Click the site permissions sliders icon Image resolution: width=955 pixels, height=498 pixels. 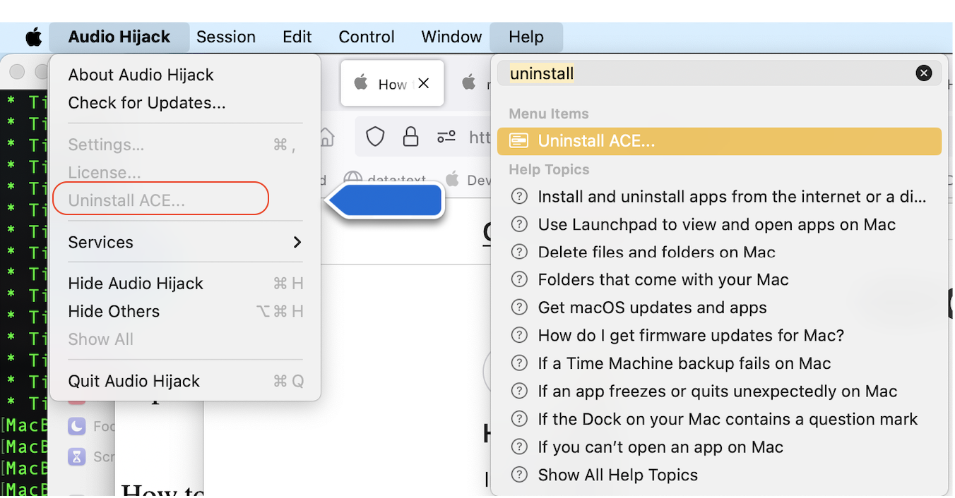446,137
